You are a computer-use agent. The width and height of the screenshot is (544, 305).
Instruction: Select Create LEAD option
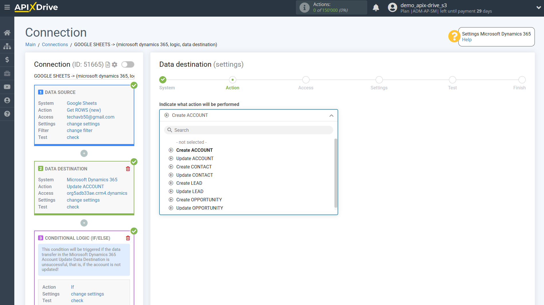pyautogui.click(x=189, y=183)
